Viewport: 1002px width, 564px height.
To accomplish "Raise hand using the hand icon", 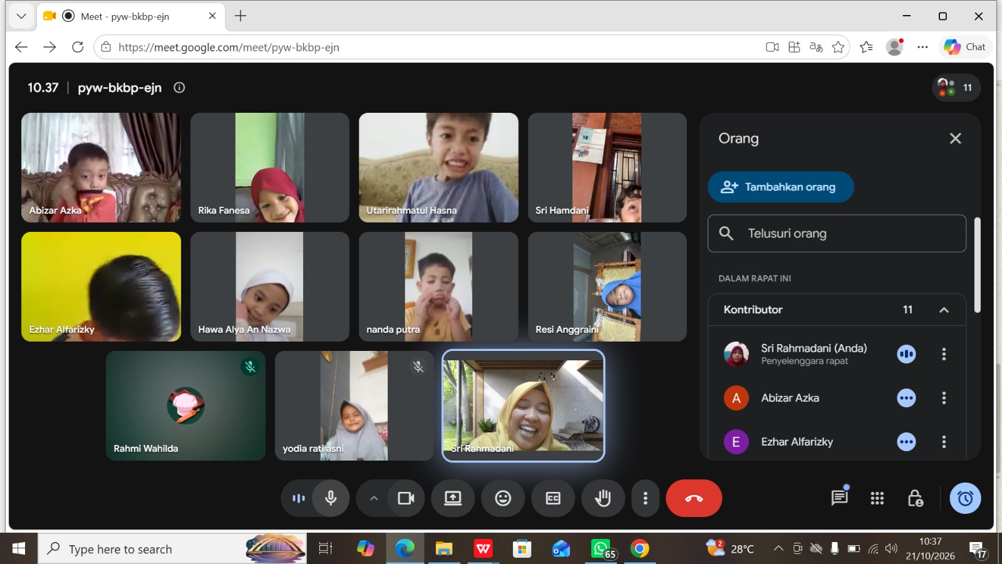I will click(603, 498).
